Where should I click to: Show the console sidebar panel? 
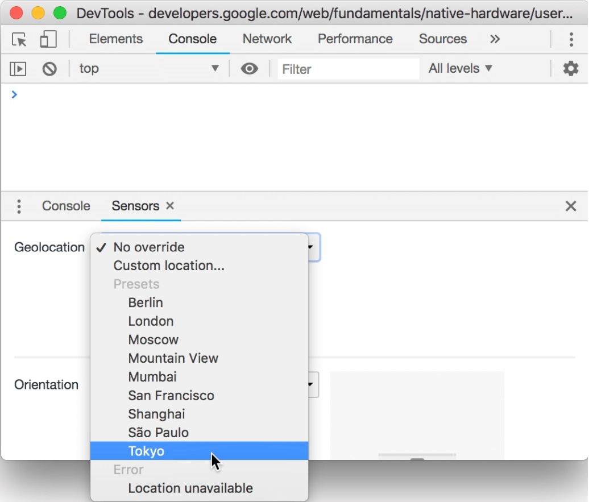tap(18, 68)
